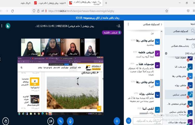Image resolution: width=195 pixels, height=125 pixels.
Task: Open the users list gear settings
Action: click(166, 53)
